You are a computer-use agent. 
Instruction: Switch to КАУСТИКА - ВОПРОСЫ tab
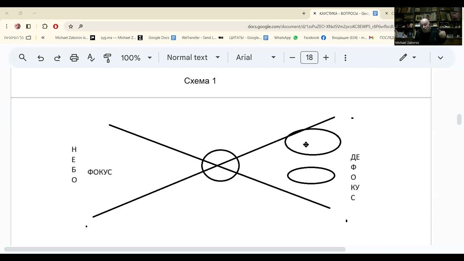click(x=344, y=13)
